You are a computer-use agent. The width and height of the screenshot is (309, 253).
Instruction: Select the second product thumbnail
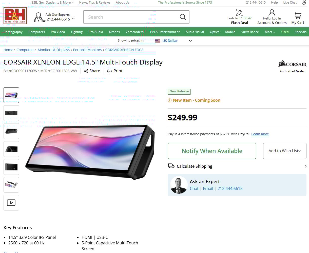click(x=11, y=113)
